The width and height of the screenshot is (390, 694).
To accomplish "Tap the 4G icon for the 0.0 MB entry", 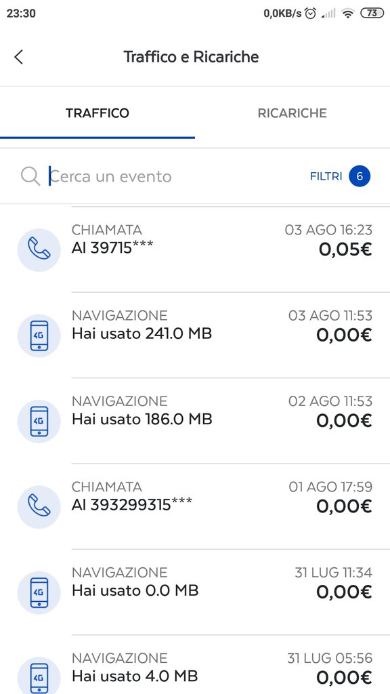I will point(39,592).
